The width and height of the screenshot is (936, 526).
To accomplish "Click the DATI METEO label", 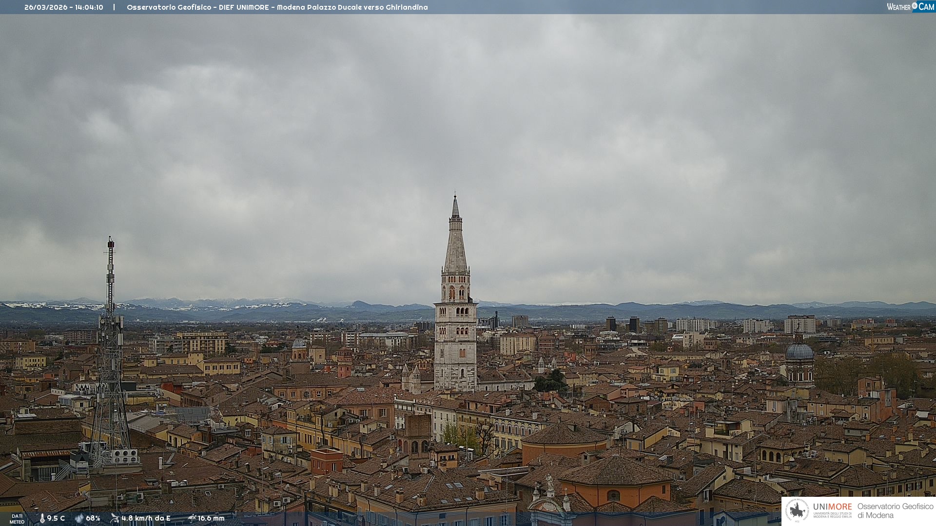I will click(17, 519).
